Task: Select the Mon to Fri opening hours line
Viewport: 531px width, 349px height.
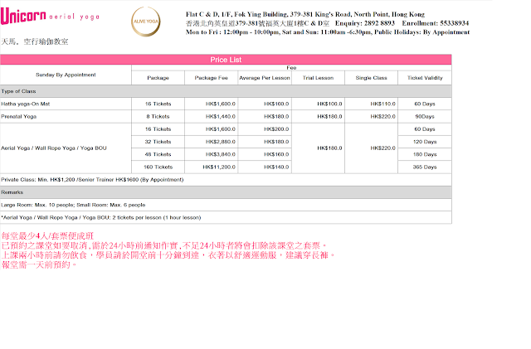Action: point(328,32)
